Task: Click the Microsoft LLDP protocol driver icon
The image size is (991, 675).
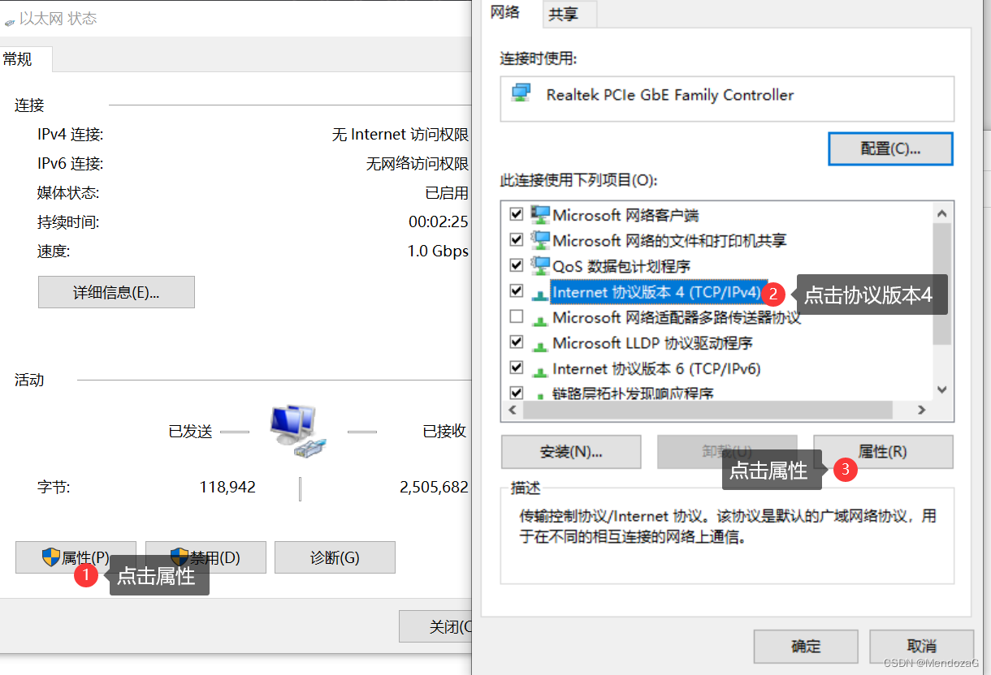Action: click(x=540, y=345)
